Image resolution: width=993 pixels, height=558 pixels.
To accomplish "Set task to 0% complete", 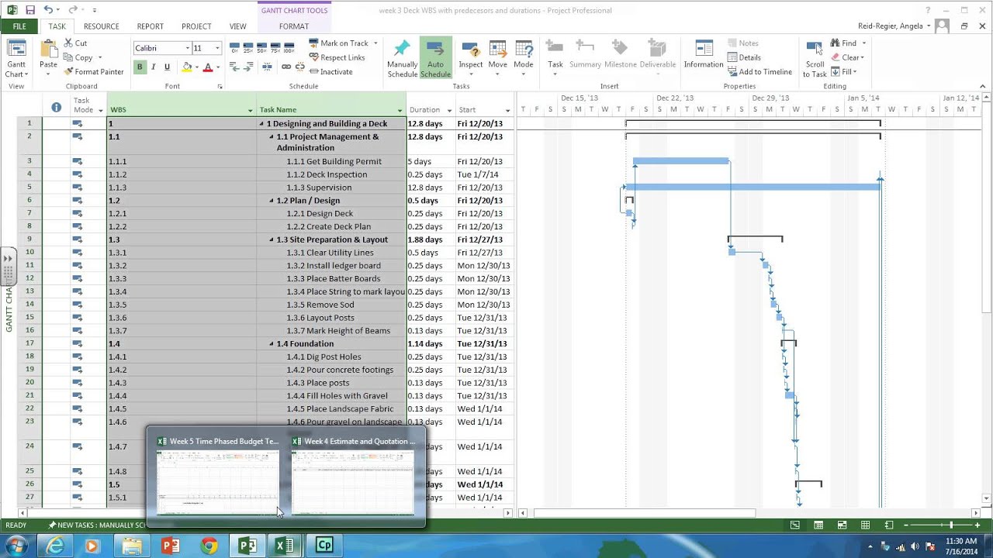I will pyautogui.click(x=236, y=48).
